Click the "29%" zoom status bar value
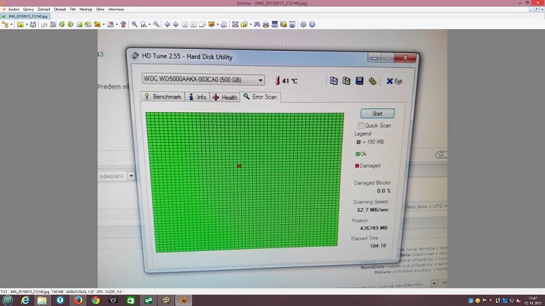This screenshot has width=545, height=306. (99, 292)
